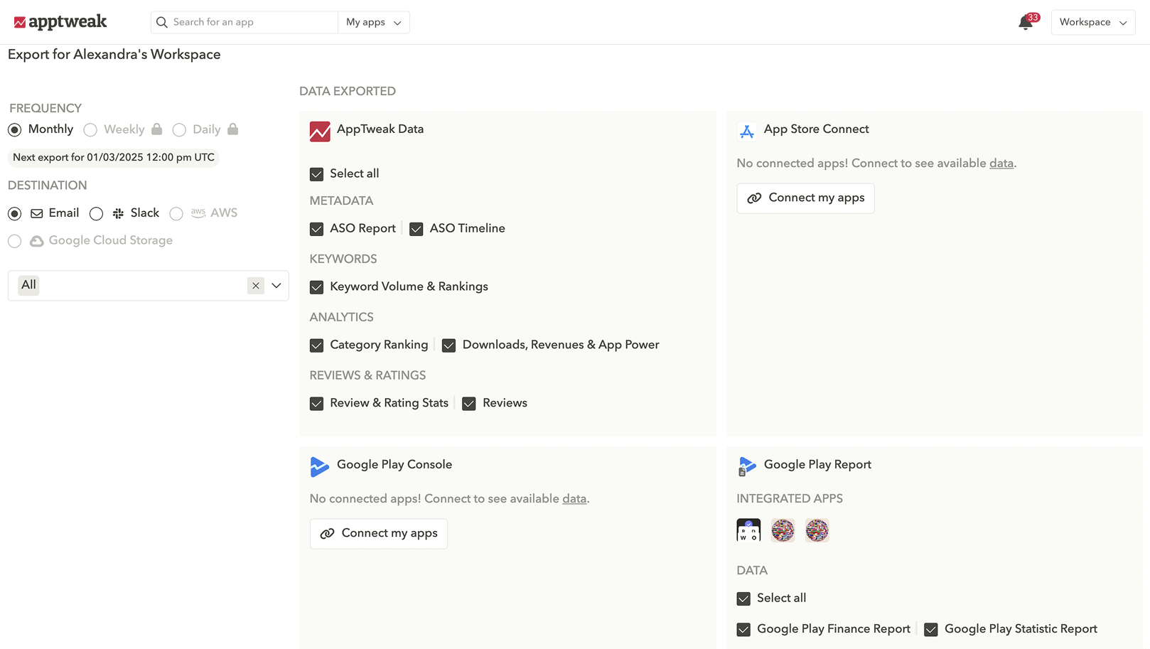Open the notifications bell

1025,22
